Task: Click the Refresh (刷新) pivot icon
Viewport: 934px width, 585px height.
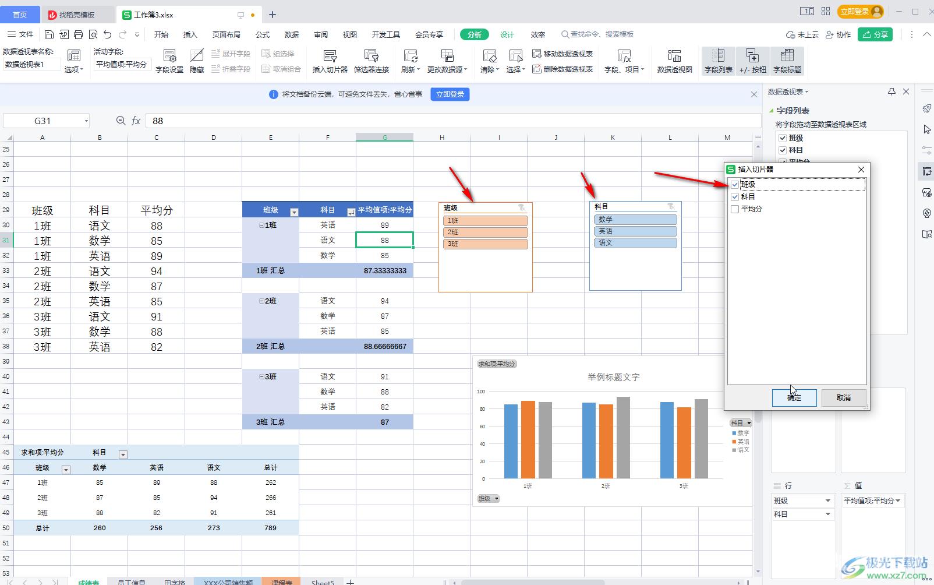Action: click(411, 61)
